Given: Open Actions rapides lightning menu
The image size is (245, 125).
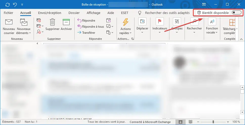Looking at the screenshot, I should (125, 26).
